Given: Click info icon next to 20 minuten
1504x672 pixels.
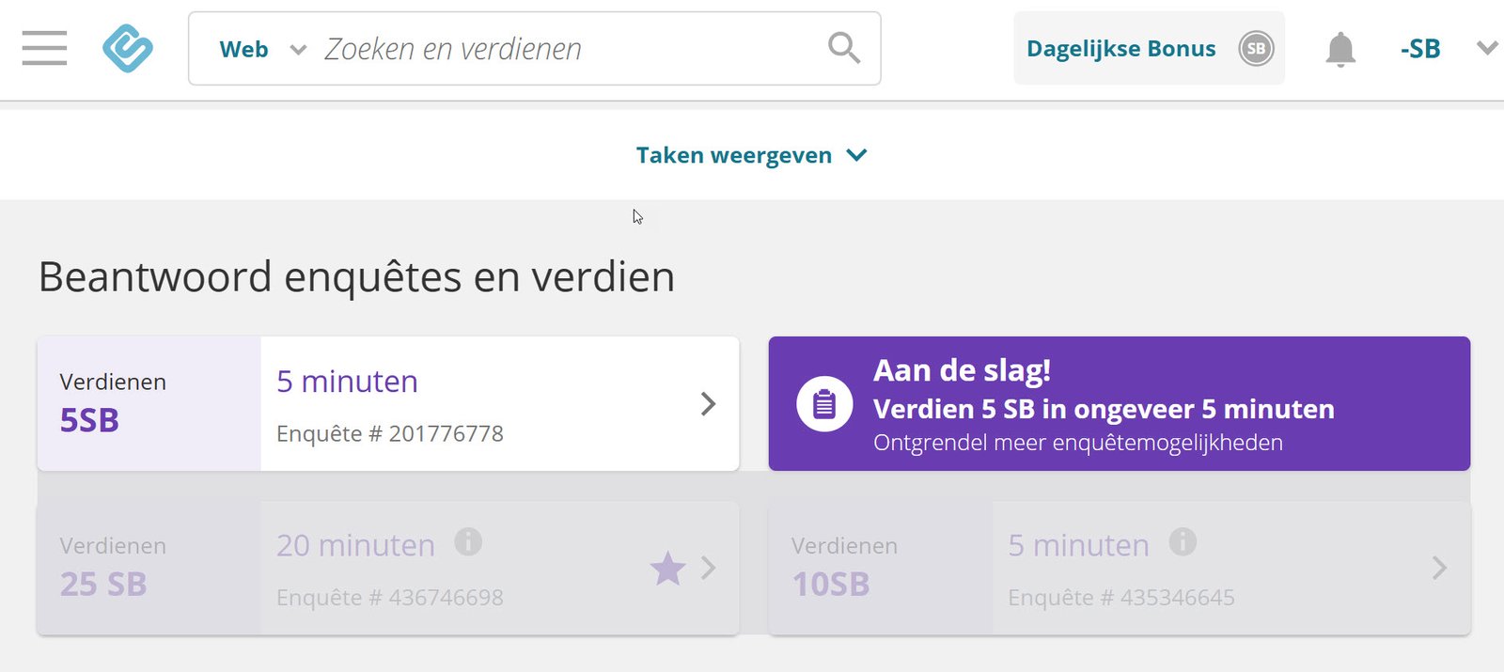Looking at the screenshot, I should click(468, 542).
